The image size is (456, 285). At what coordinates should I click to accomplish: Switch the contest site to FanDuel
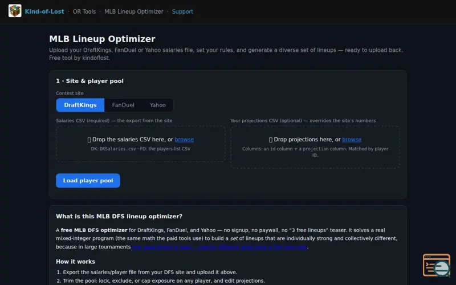tap(123, 105)
